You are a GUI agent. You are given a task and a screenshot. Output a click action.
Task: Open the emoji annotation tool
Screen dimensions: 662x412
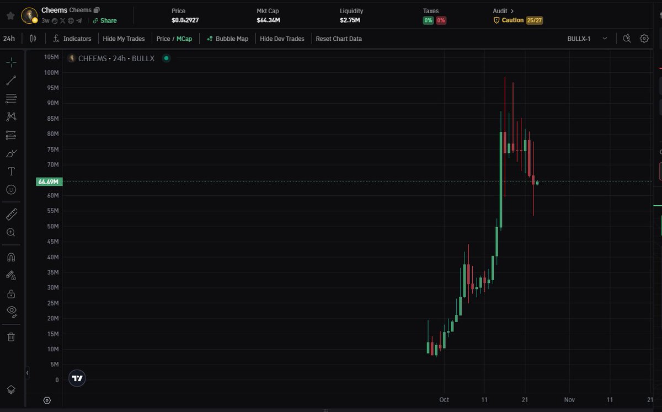click(x=11, y=189)
